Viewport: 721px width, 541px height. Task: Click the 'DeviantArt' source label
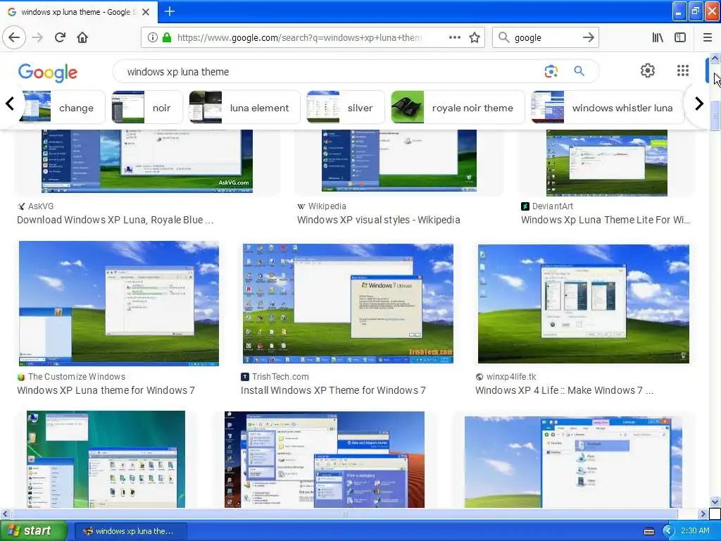552,206
